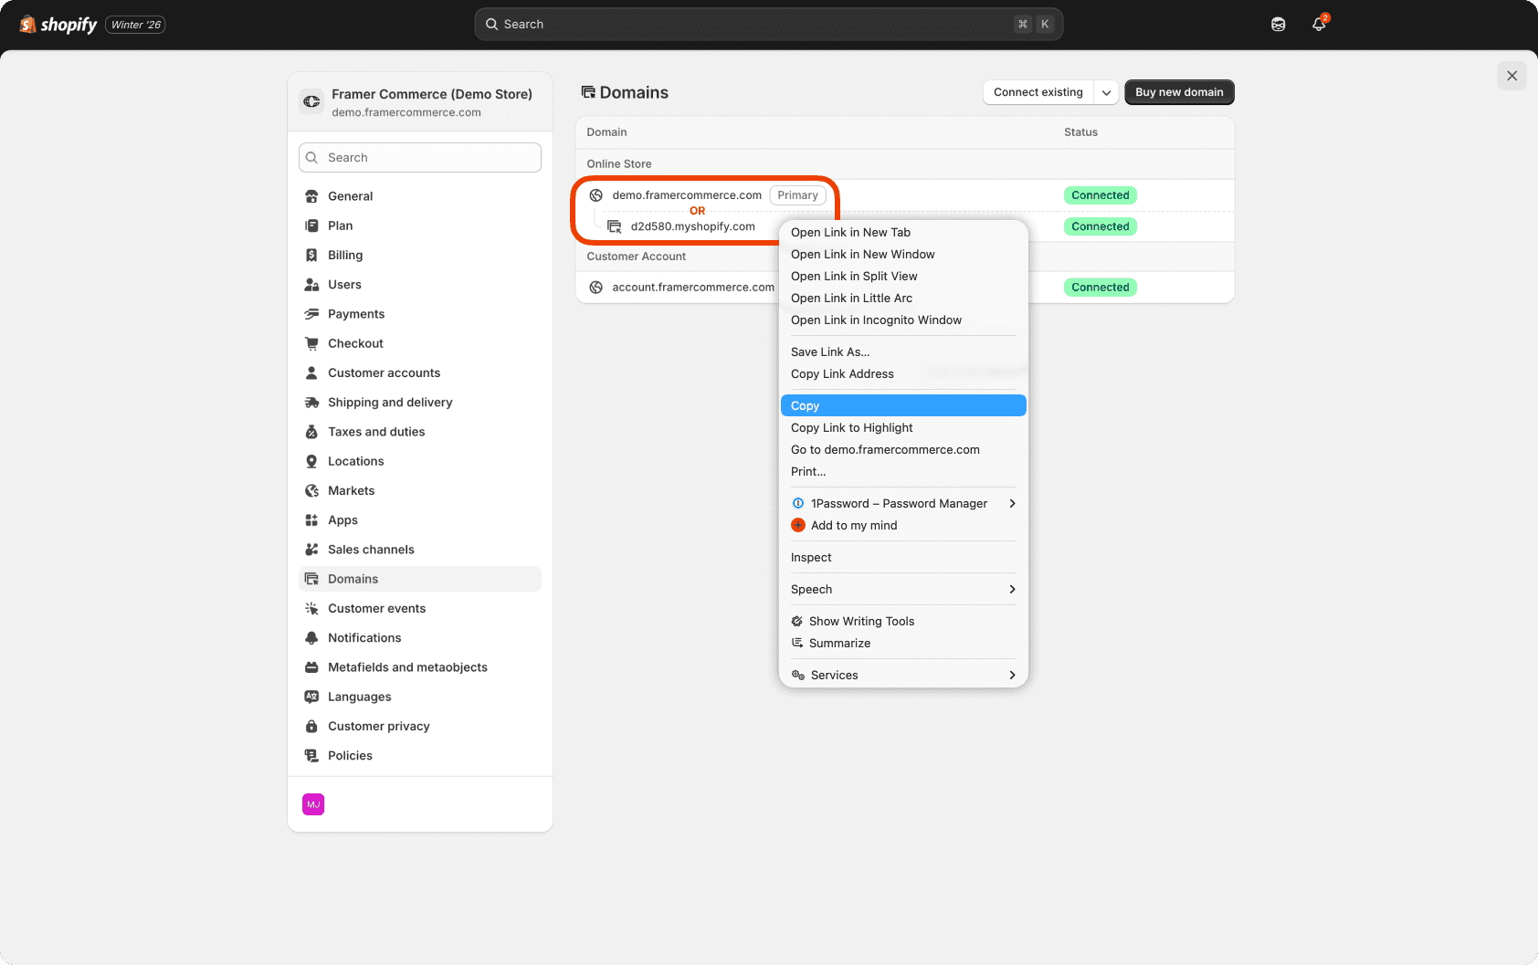The width and height of the screenshot is (1538, 965).
Task: Select Inspect in context menu
Action: click(903, 558)
